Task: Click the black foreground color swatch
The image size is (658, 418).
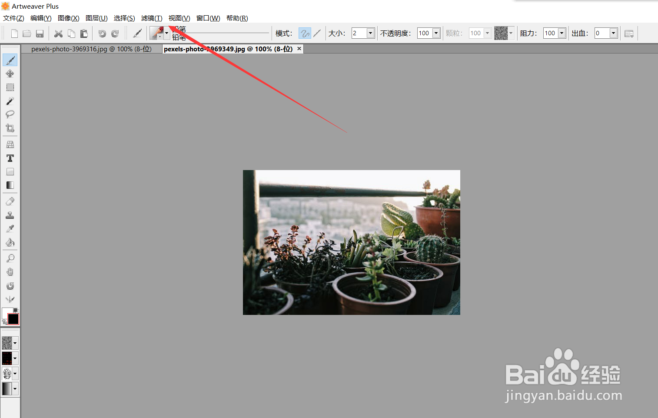Action: [13, 319]
